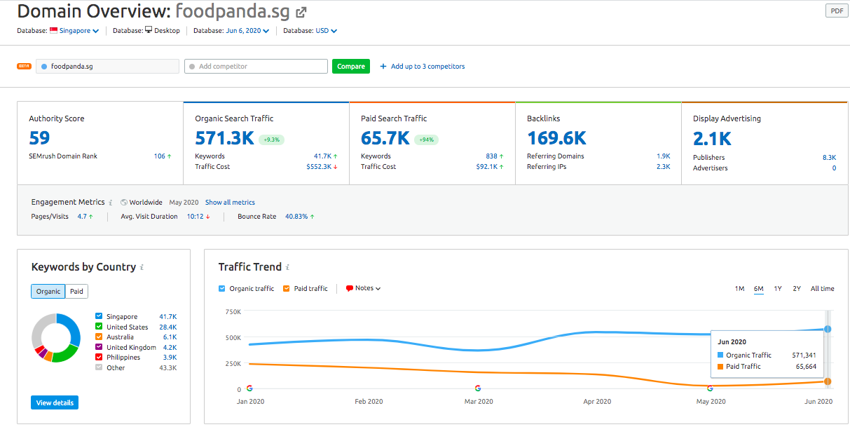Click the Google update marker at May 2020
Screen dimensions: 850x427
[711, 388]
